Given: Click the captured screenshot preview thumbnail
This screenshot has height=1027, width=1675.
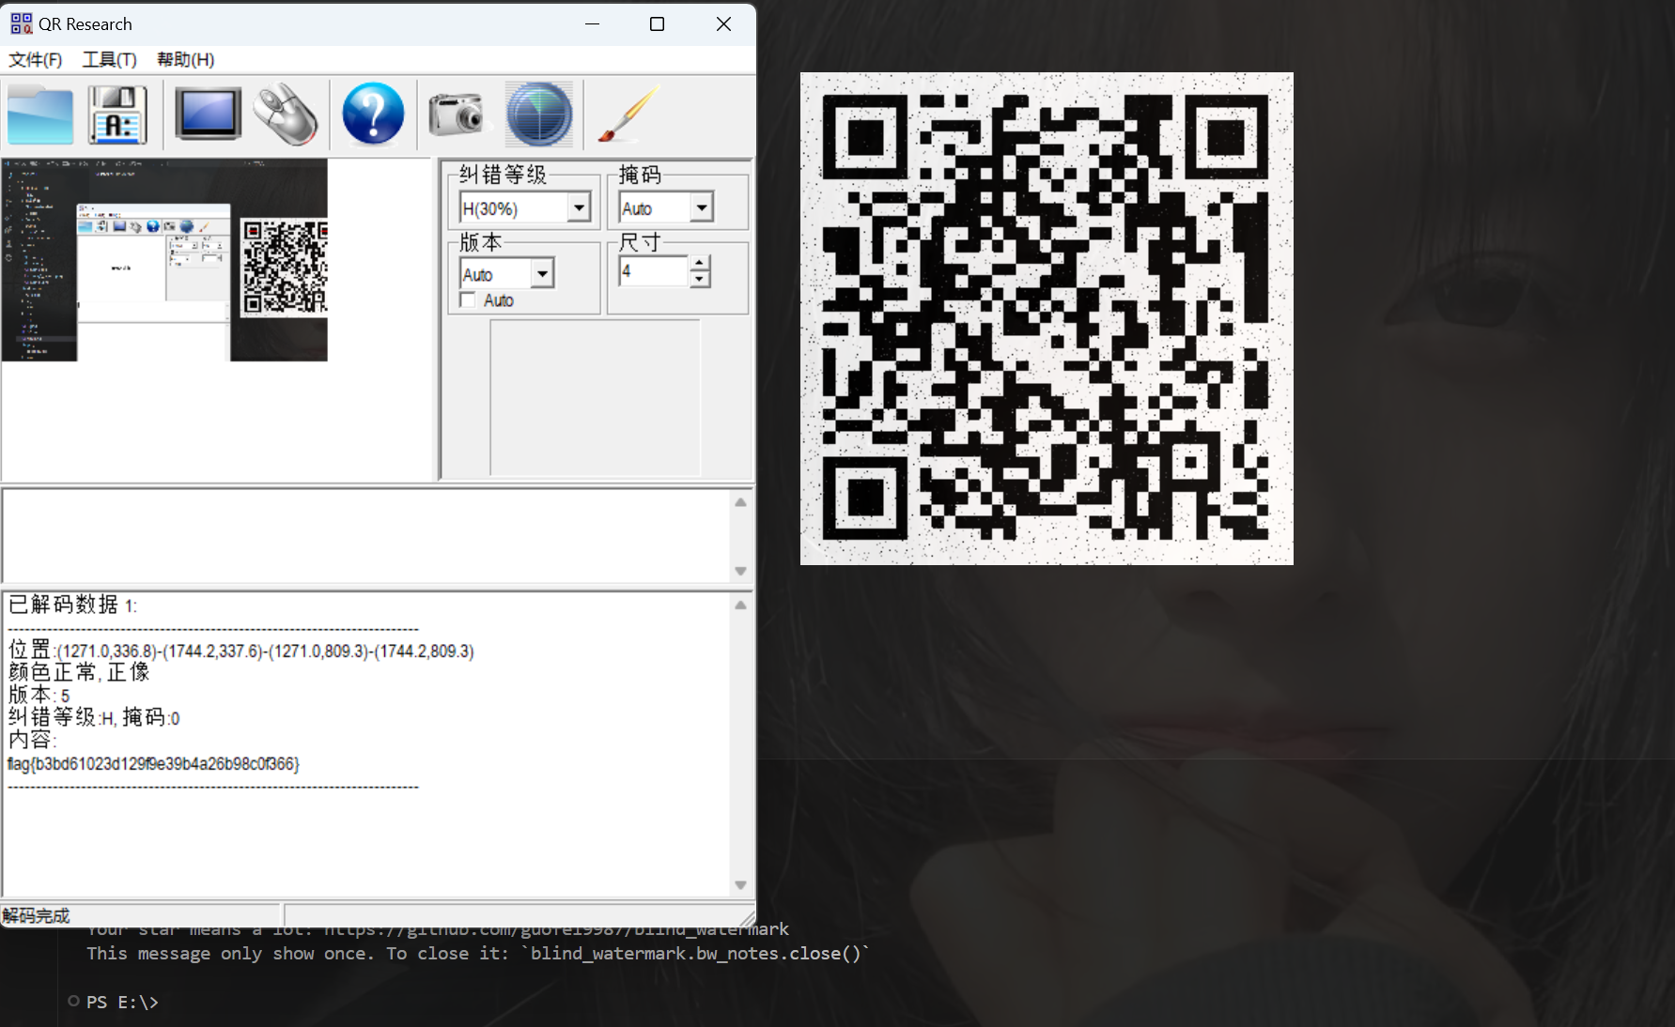Looking at the screenshot, I should coord(164,260).
